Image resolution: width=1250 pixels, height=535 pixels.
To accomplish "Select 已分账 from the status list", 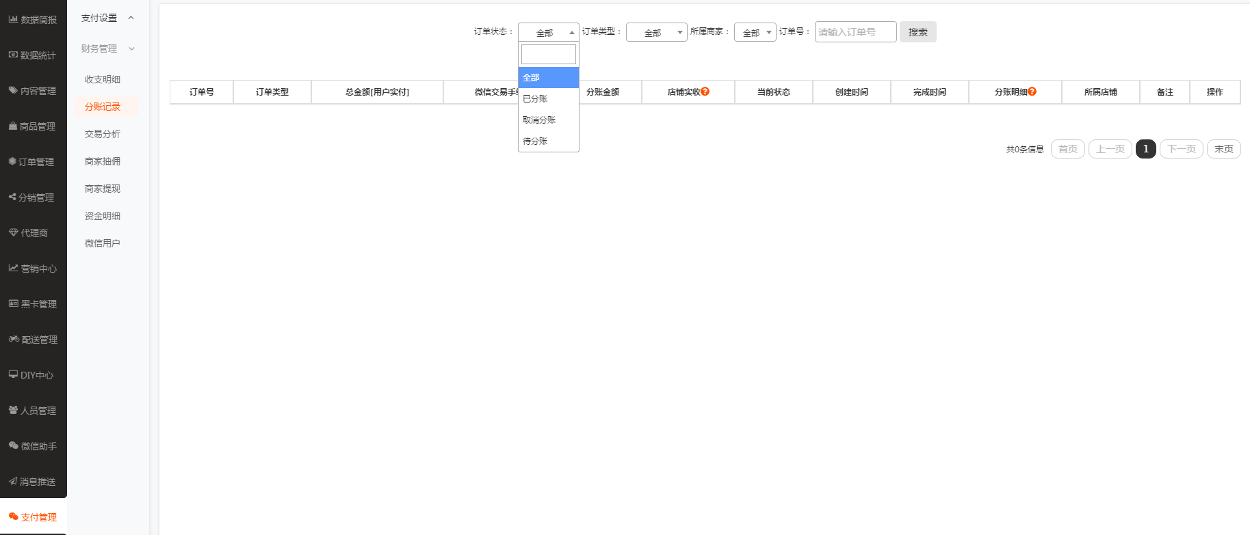I will pyautogui.click(x=535, y=99).
